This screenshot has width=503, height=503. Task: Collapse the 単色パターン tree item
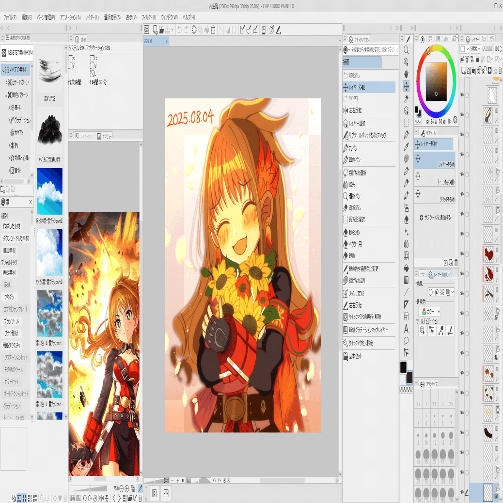pos(6,95)
